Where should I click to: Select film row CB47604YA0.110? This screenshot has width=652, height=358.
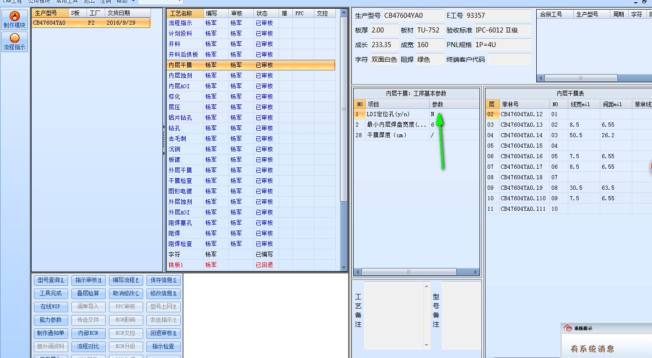[x=569, y=198]
